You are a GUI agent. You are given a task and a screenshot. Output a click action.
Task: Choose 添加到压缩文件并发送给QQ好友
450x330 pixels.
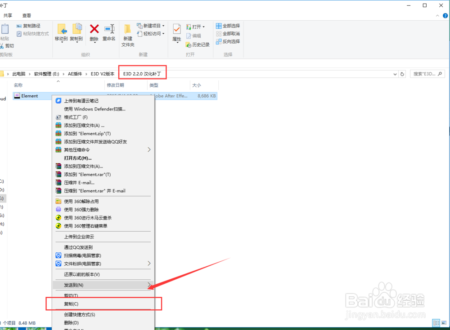[x=103, y=142]
